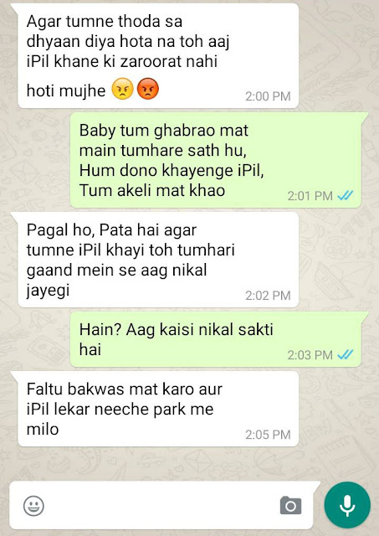379x536 pixels.
Task: Open the emoji picker smiley icon
Action: pos(33,506)
